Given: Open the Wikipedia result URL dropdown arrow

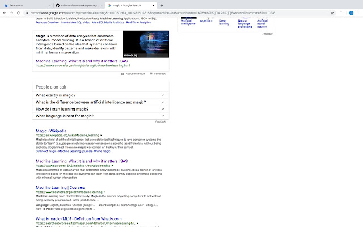Looking at the screenshot, I should 102,136.
